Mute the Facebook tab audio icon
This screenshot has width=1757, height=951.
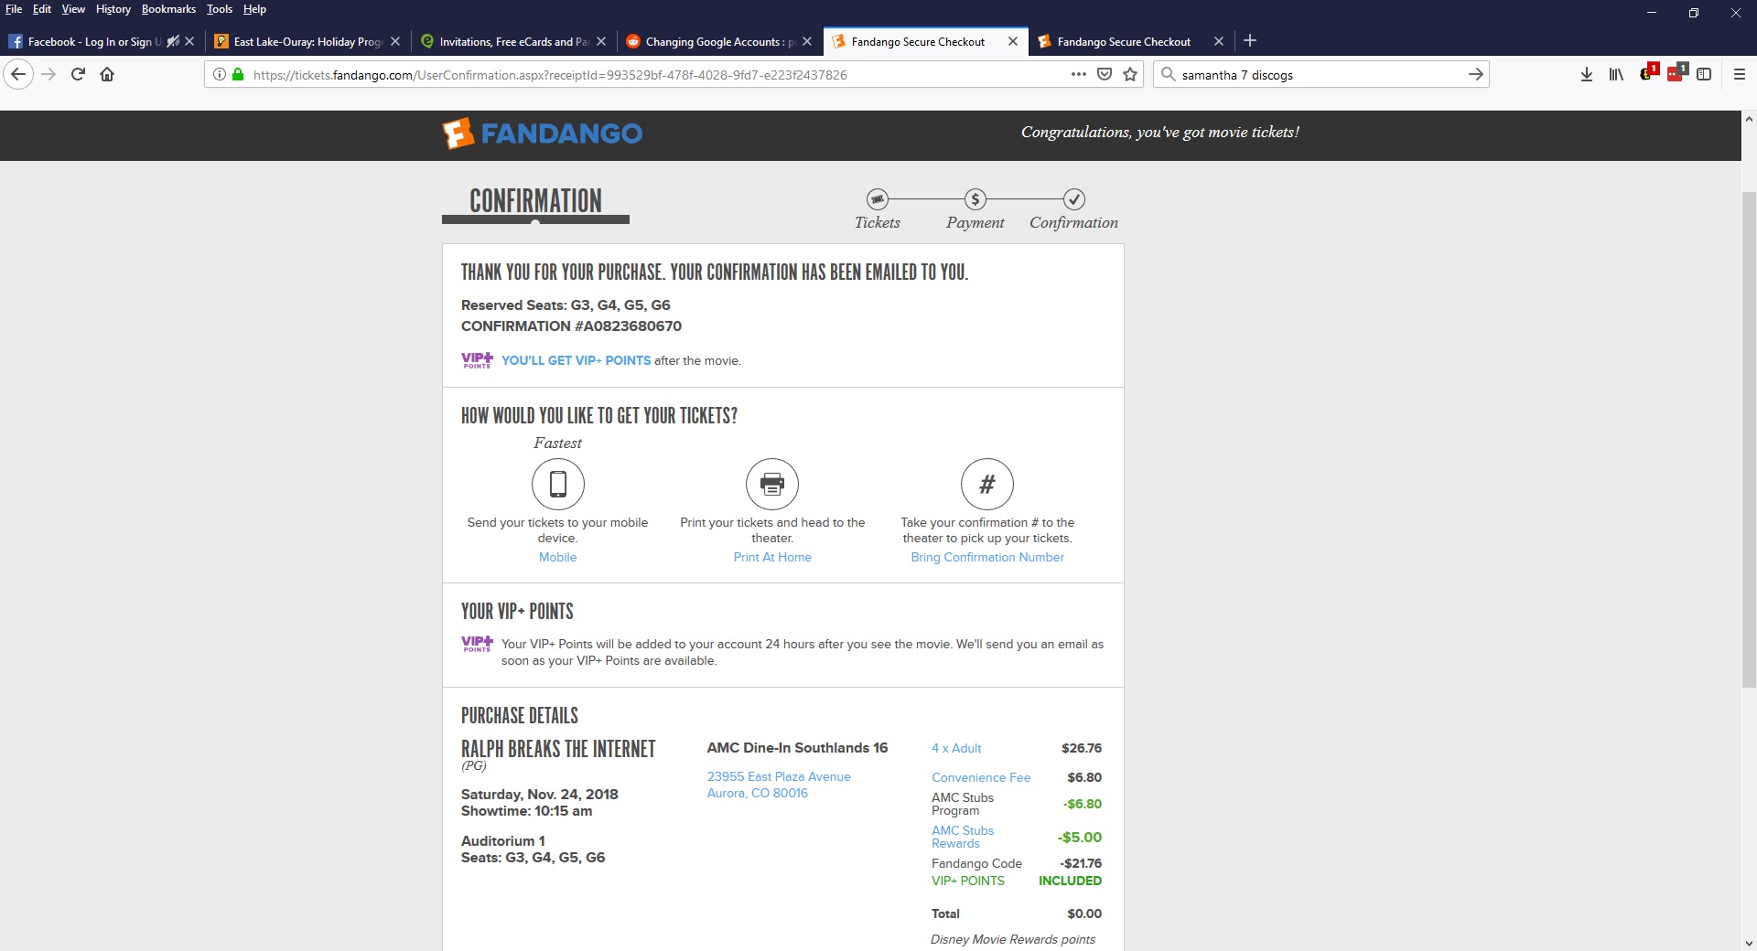point(172,41)
